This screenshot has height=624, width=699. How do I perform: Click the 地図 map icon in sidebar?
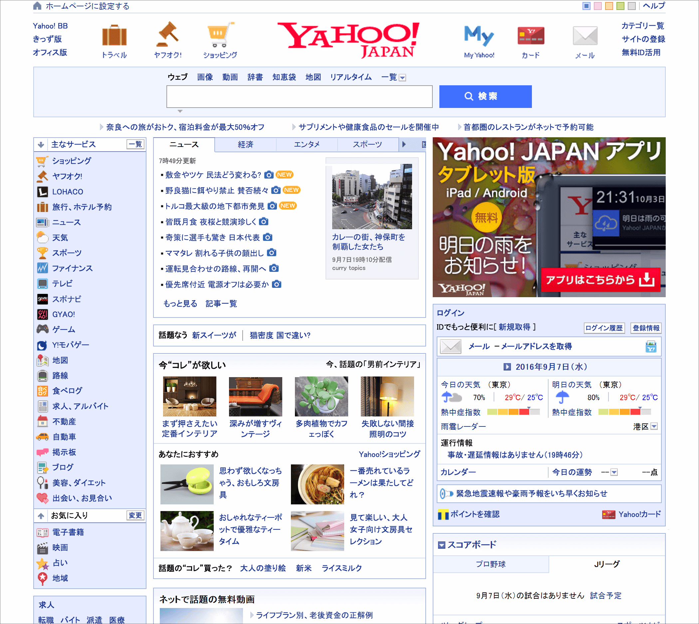coord(42,360)
